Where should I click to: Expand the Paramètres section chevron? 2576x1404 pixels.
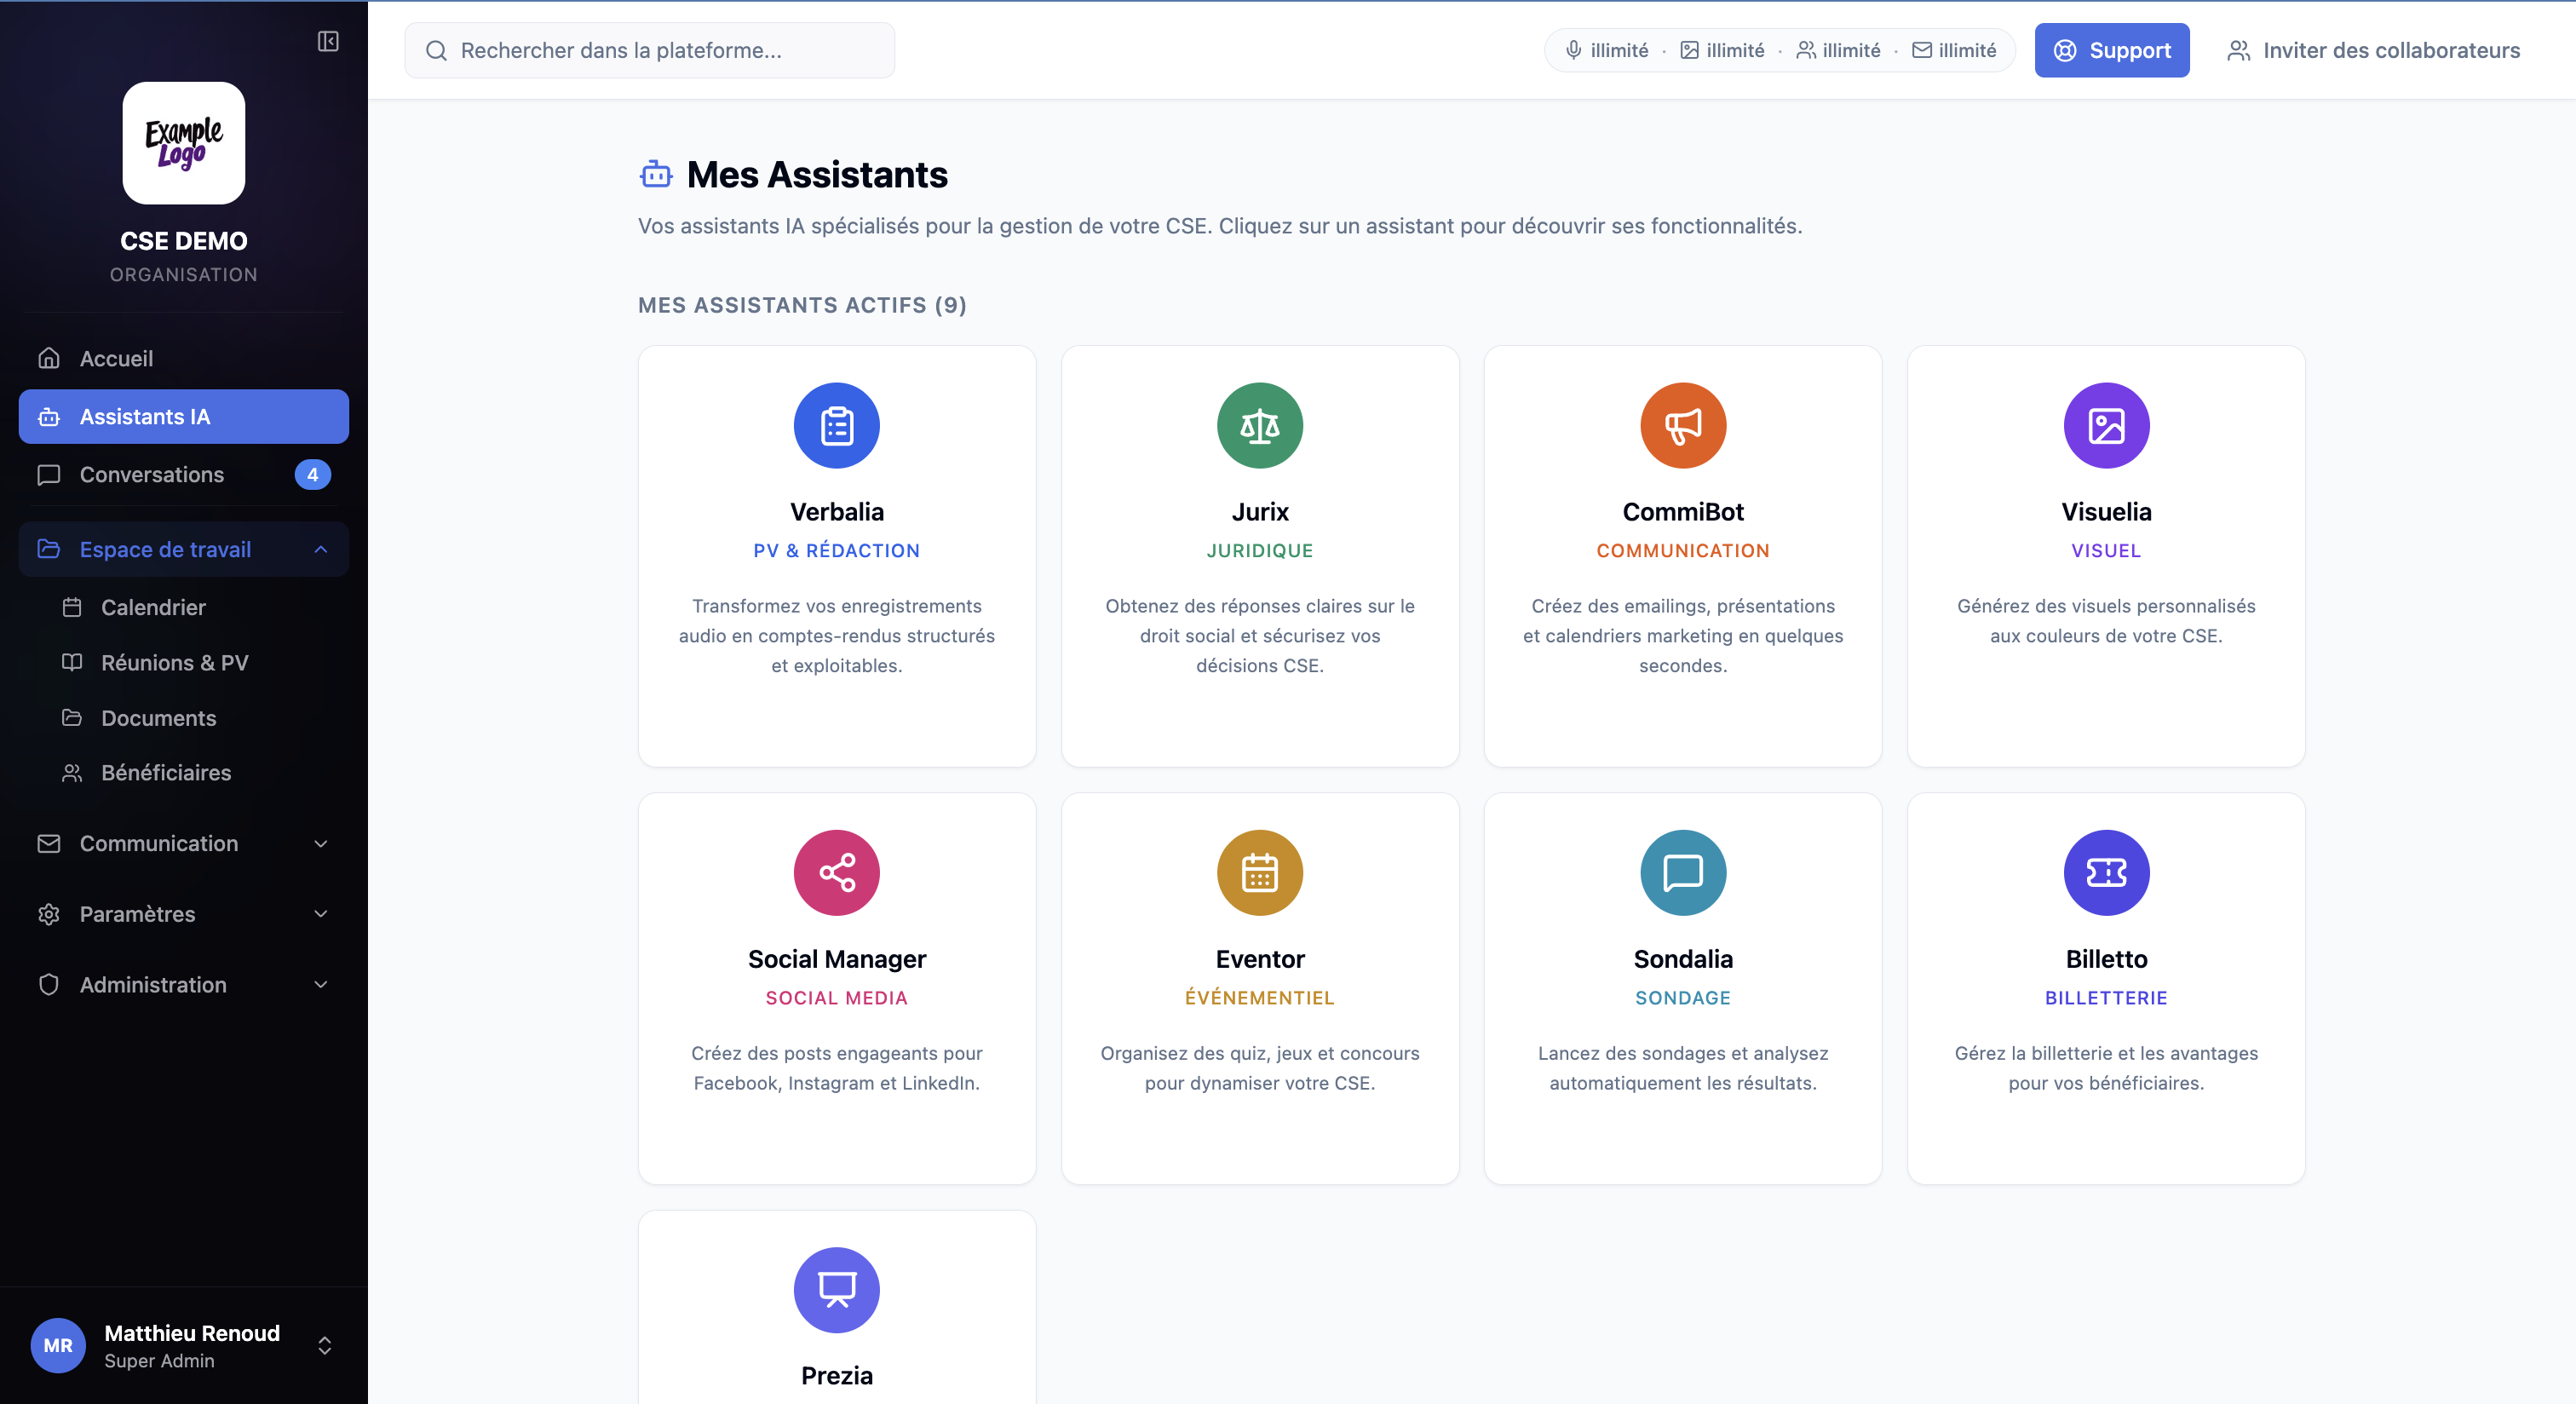[321, 914]
